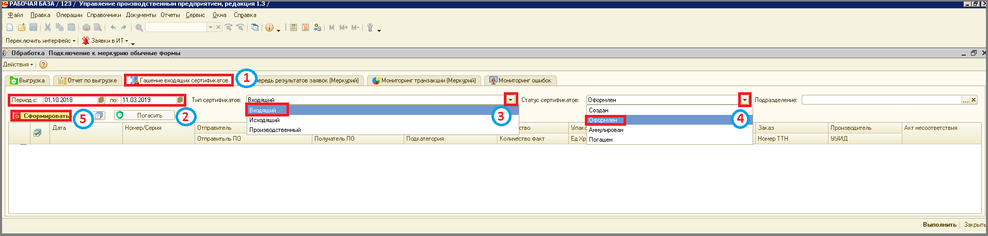Open the Документы menu
988x236 pixels.
click(141, 15)
